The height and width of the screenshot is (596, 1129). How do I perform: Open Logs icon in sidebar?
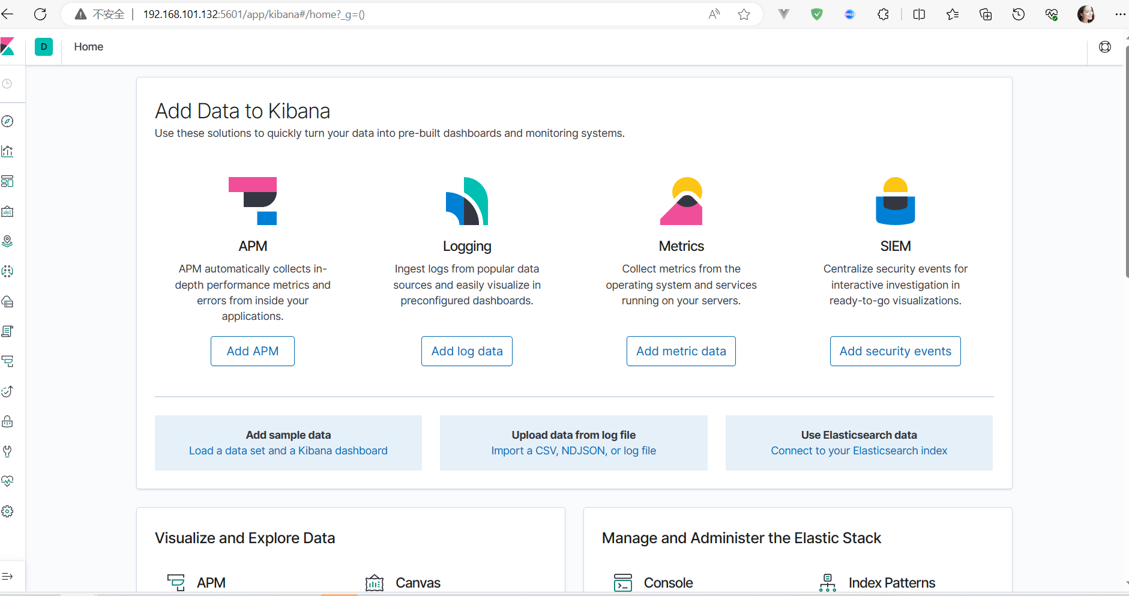click(7, 331)
